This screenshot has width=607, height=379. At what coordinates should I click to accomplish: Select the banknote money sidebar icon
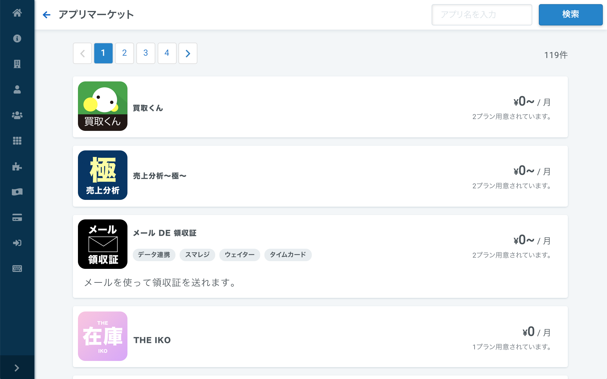pos(17,192)
